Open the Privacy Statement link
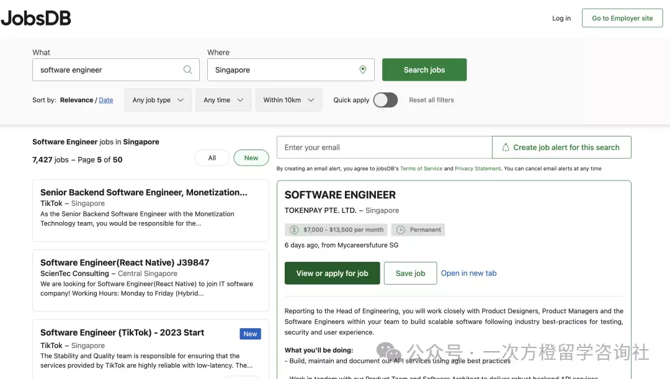Viewport: 670px width, 379px height. tap(478, 169)
